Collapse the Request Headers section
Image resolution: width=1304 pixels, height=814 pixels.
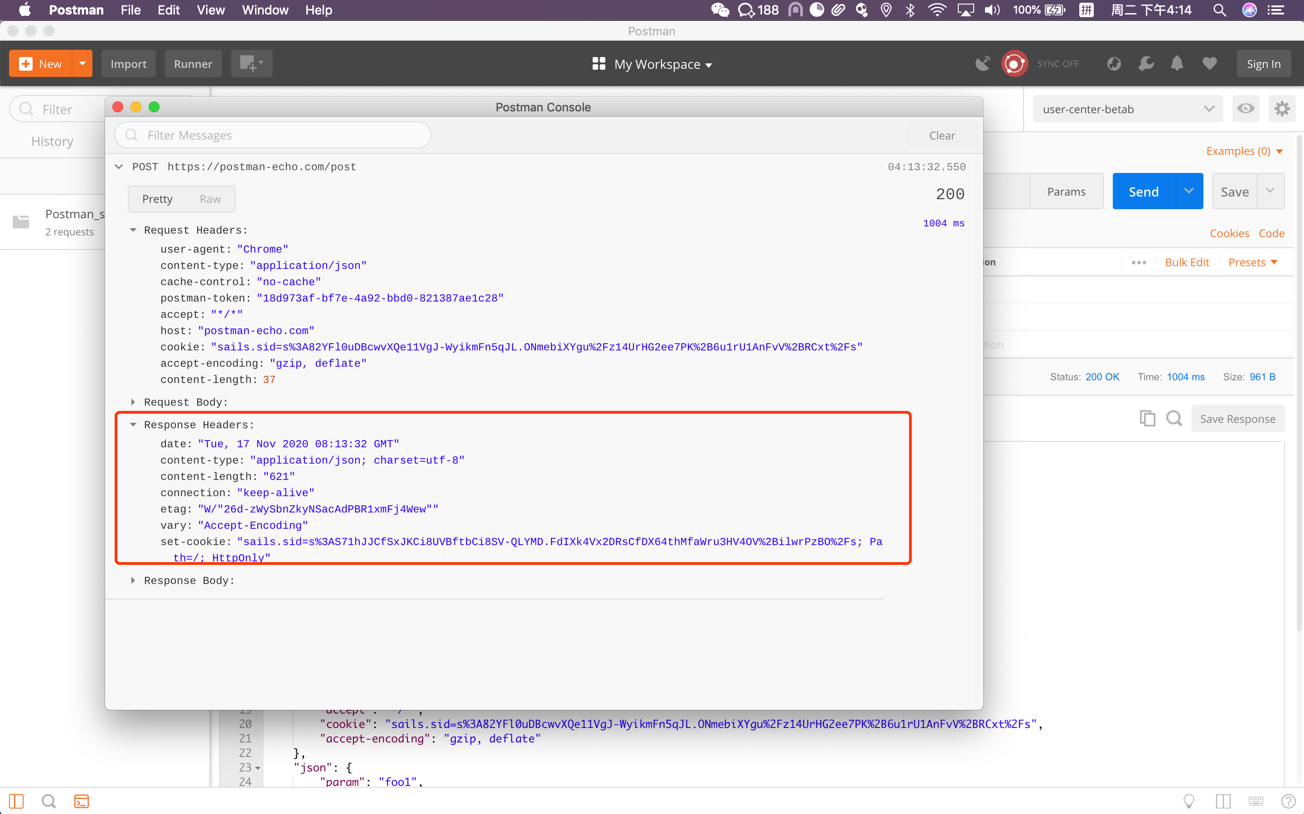point(133,230)
